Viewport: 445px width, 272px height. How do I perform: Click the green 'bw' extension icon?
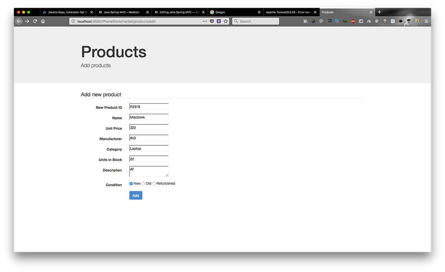(x=345, y=21)
